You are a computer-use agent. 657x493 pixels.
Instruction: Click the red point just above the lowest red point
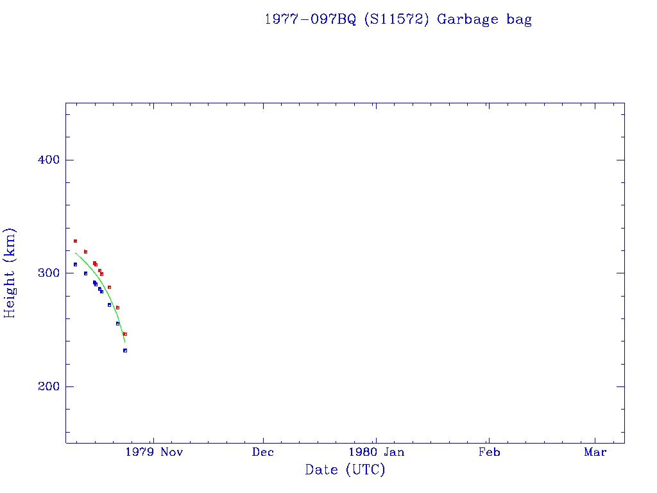tap(117, 307)
